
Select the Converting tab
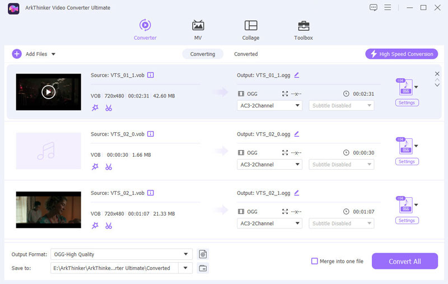coord(203,54)
